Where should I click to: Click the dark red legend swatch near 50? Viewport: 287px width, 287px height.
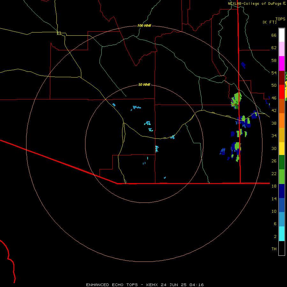(282, 78)
